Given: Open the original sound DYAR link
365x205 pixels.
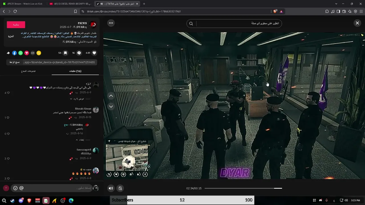Looking at the screenshot, I should point(80,42).
